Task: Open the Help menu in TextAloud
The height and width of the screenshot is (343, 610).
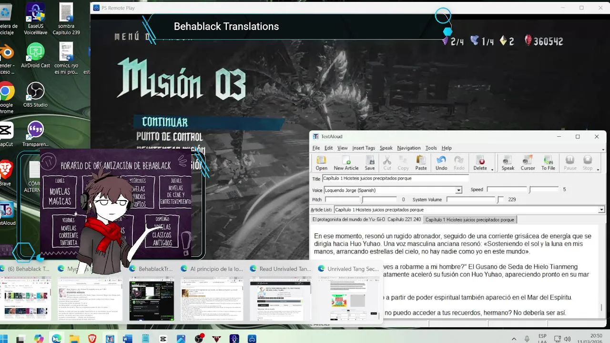Action: (447, 148)
